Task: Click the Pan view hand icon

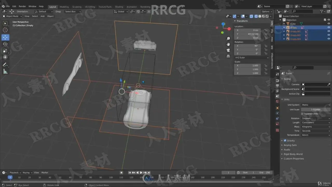Action: (x=228, y=44)
